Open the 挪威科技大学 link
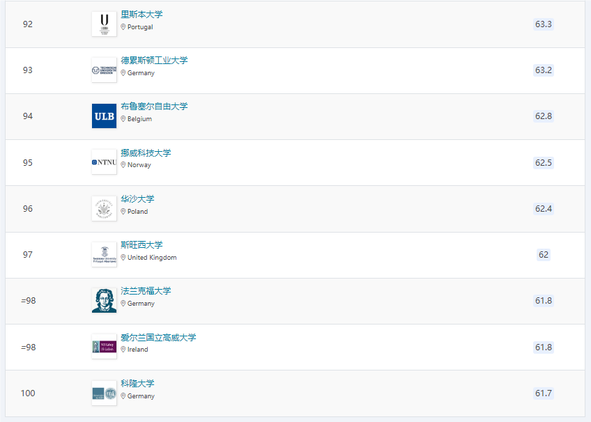This screenshot has width=591, height=422. [x=146, y=153]
